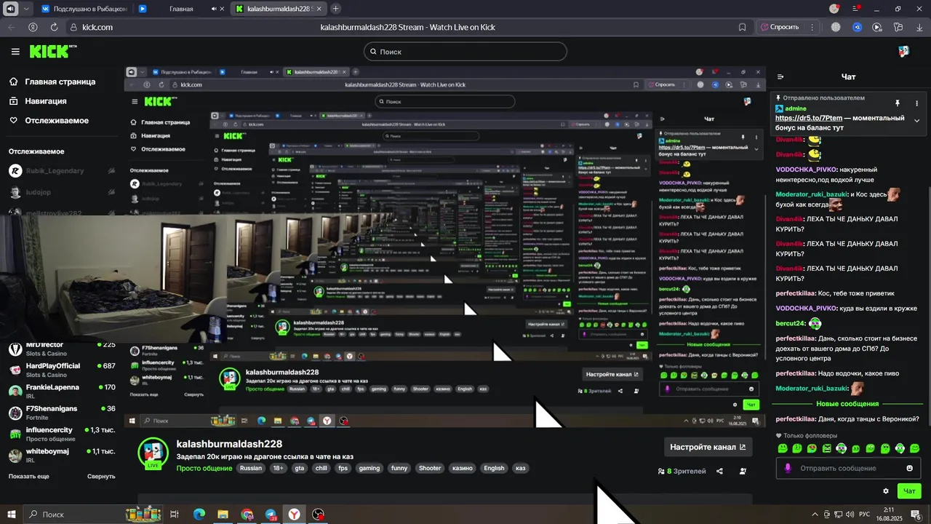Screen dimensions: 931x524
Task: Open Task View on taskbar
Action: click(x=175, y=515)
